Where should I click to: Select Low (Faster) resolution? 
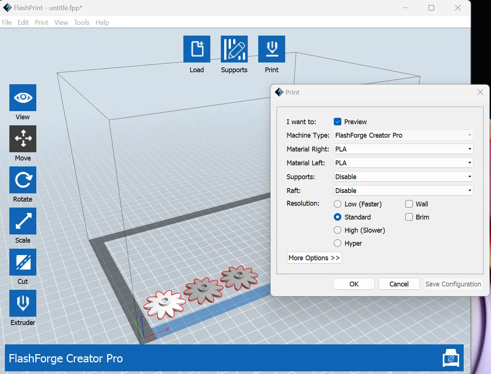tap(338, 204)
